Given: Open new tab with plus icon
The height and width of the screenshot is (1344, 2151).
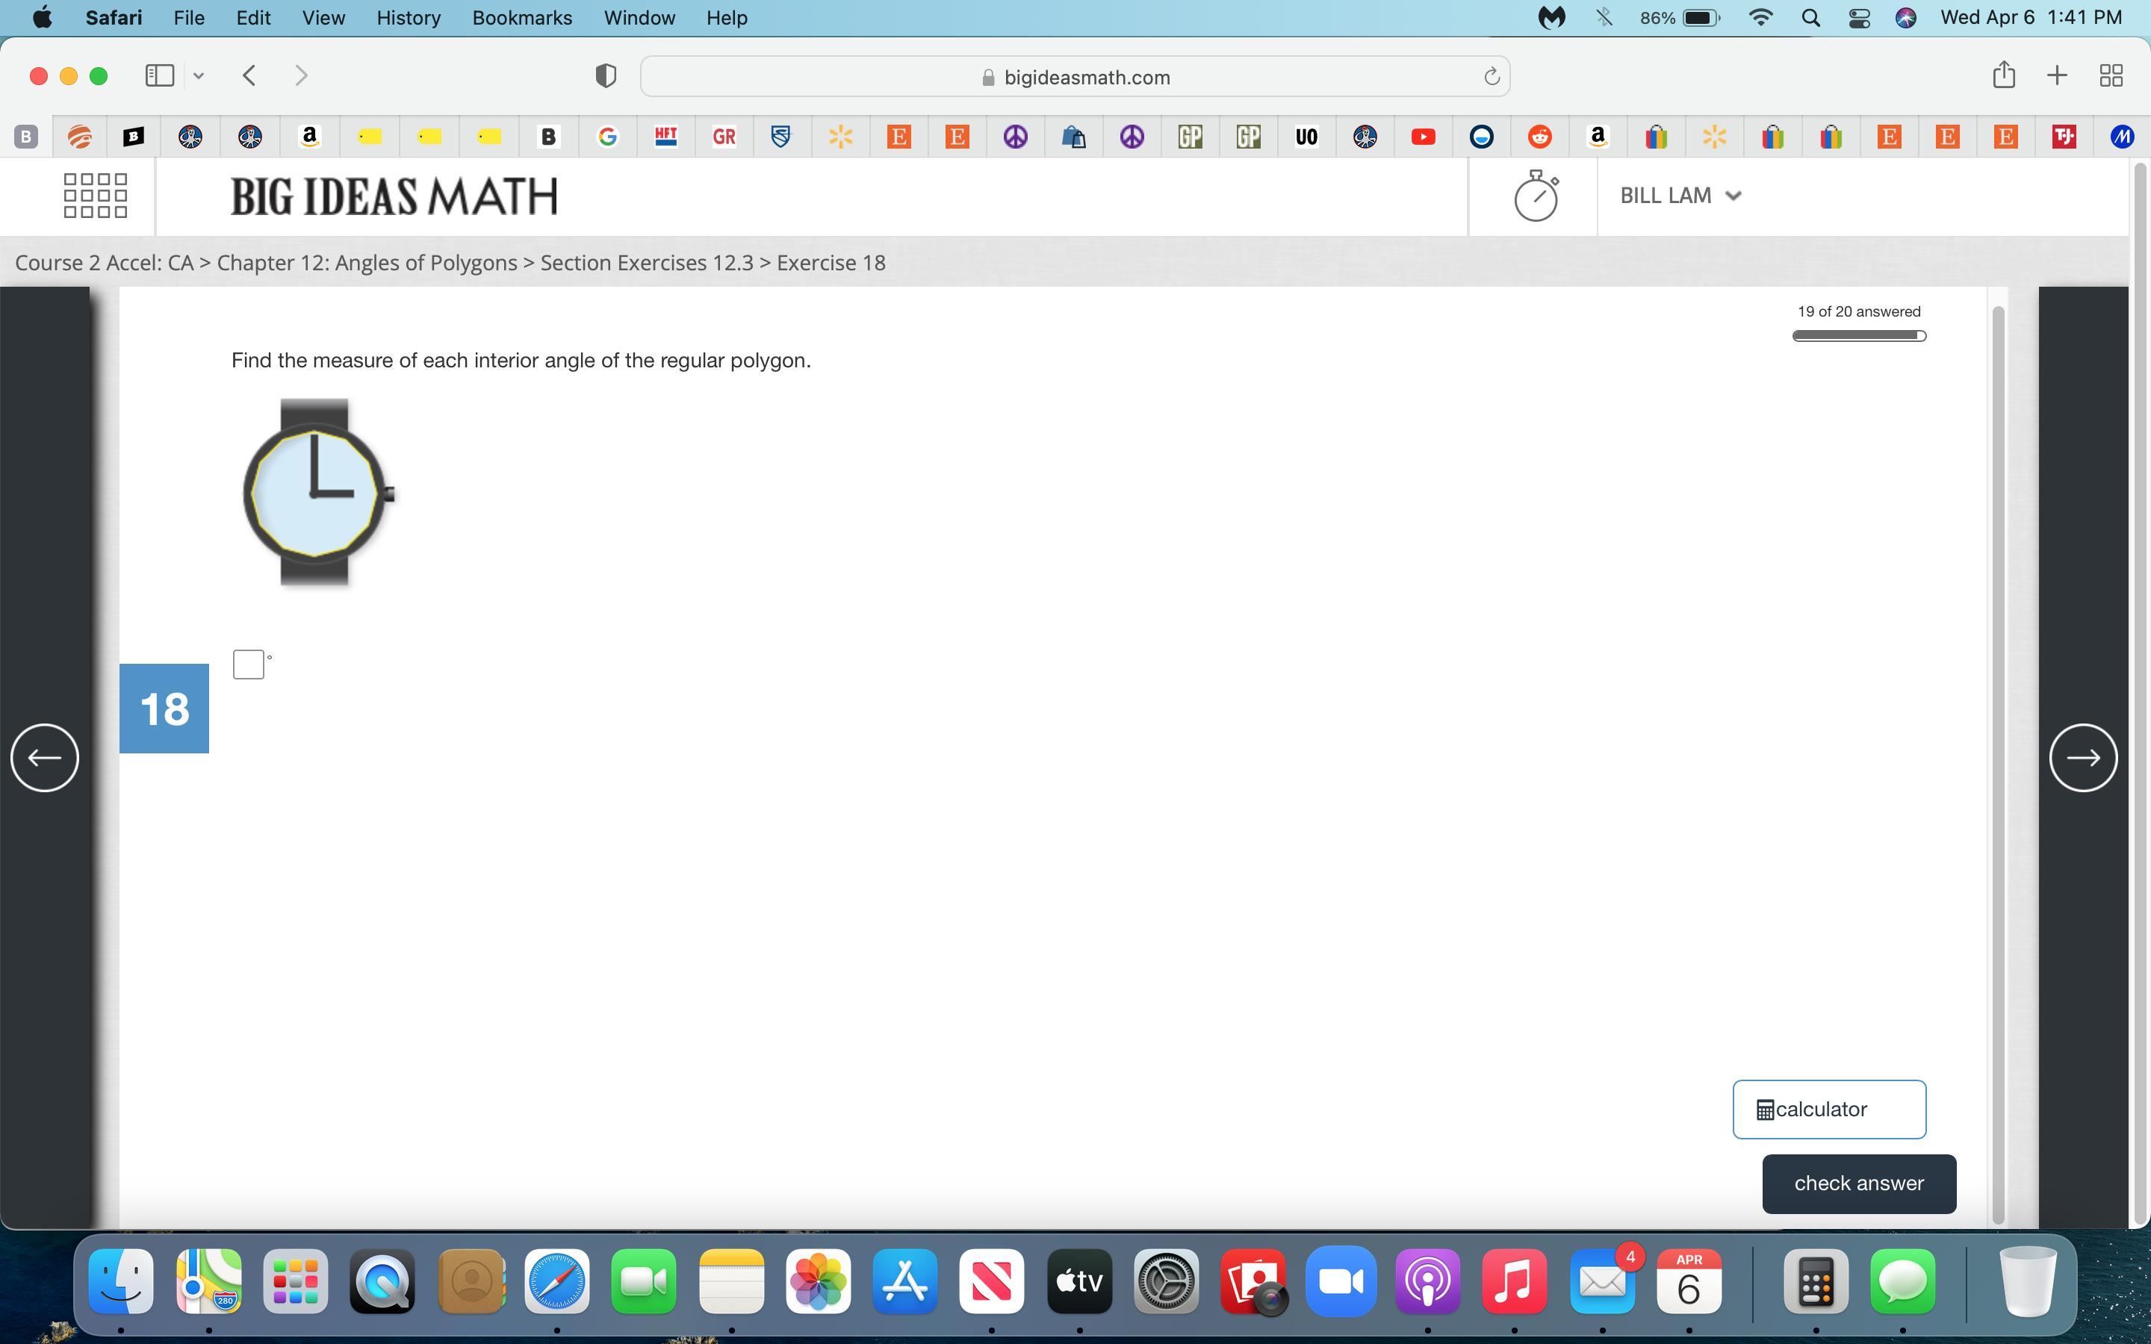Looking at the screenshot, I should pyautogui.click(x=2057, y=75).
